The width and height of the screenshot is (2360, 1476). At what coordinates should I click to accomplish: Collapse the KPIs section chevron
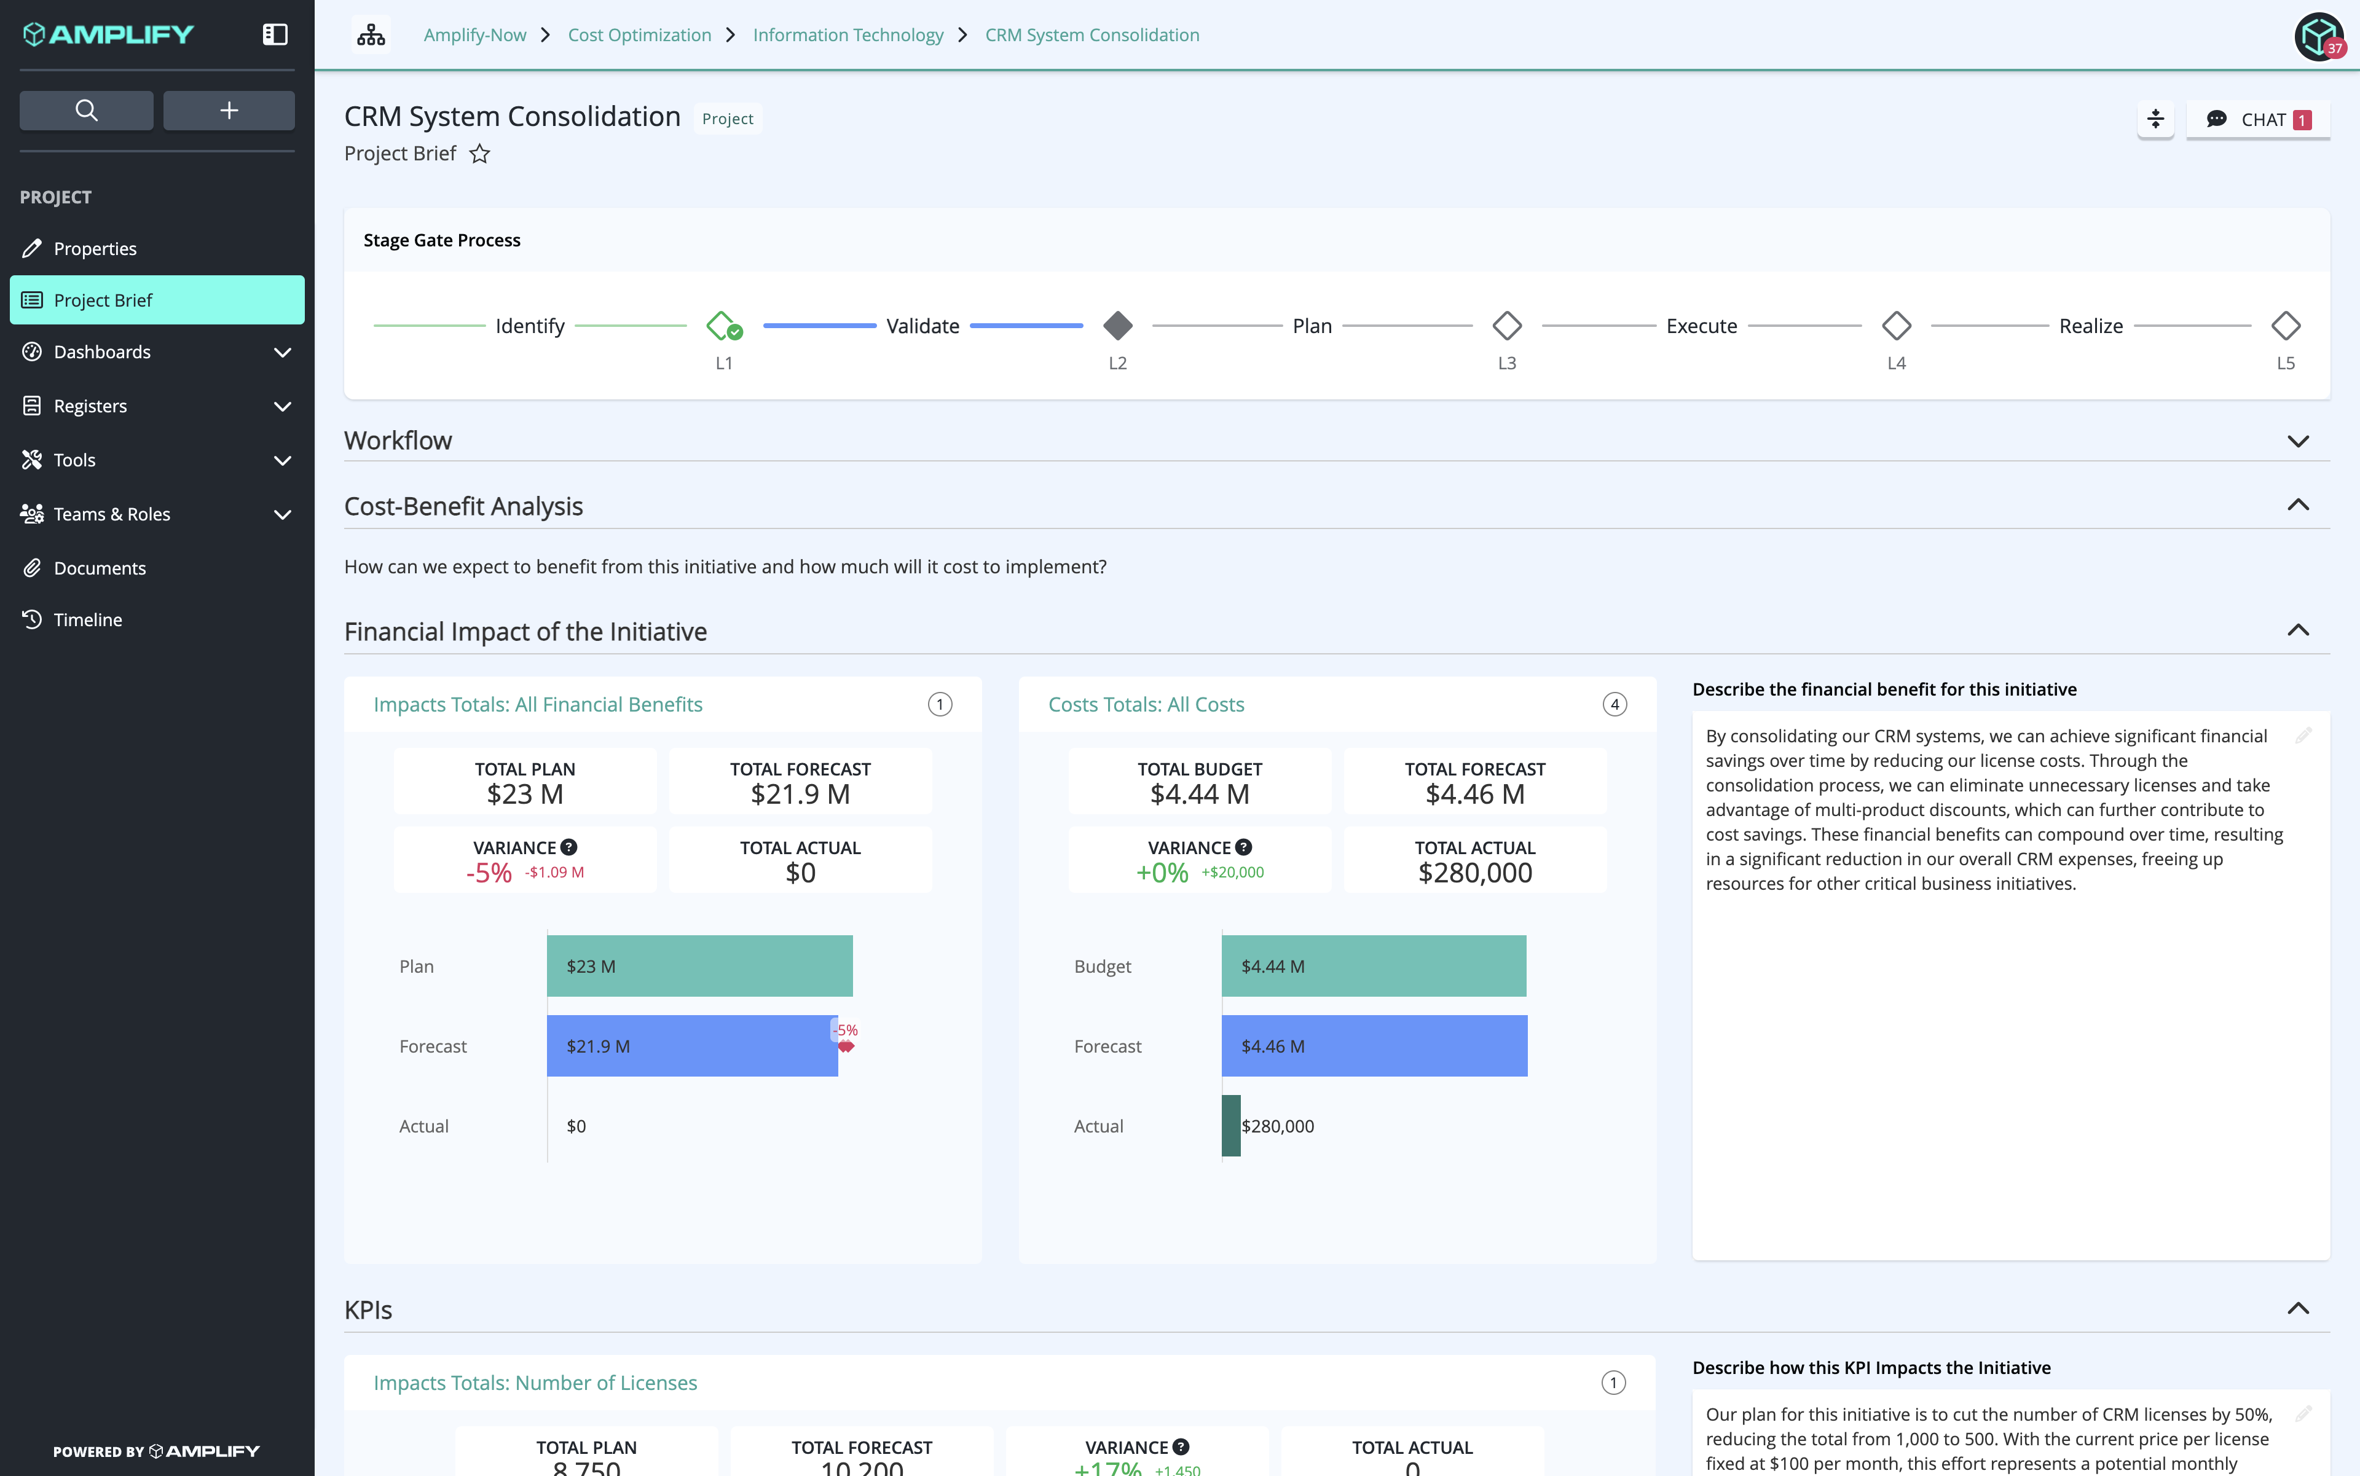[2297, 1308]
